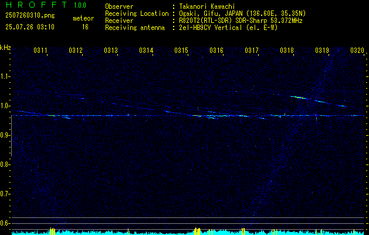Select R820T2(RTL-SDR) SDR-Sharp 53.372MHz text
The width and height of the screenshot is (369, 235).
click(x=241, y=21)
